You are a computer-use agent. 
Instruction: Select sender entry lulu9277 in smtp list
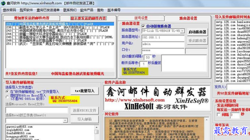coord(233,81)
